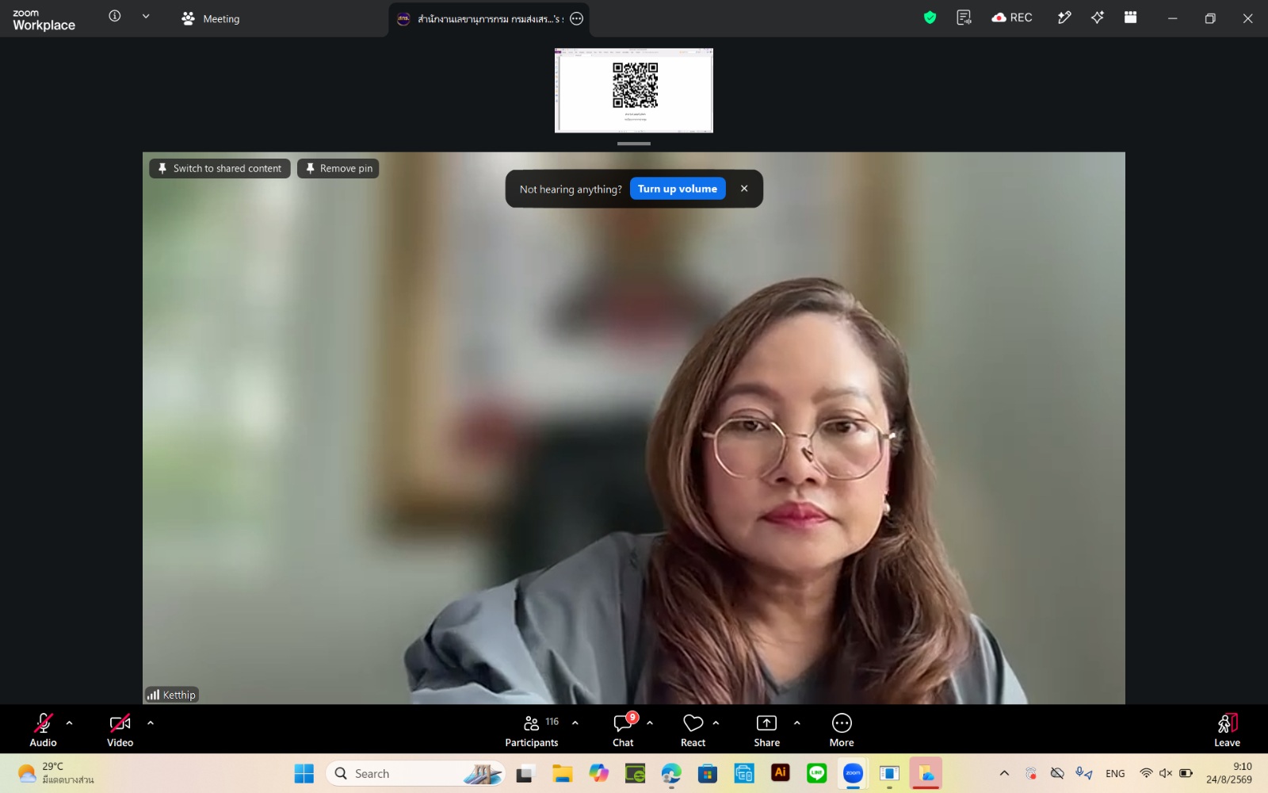
Task: Click the cloud REC recording indicator
Action: 1012,17
